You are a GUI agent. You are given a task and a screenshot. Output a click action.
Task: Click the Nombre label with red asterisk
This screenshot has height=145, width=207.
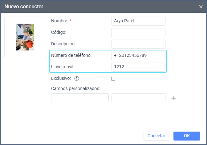coord(61,21)
